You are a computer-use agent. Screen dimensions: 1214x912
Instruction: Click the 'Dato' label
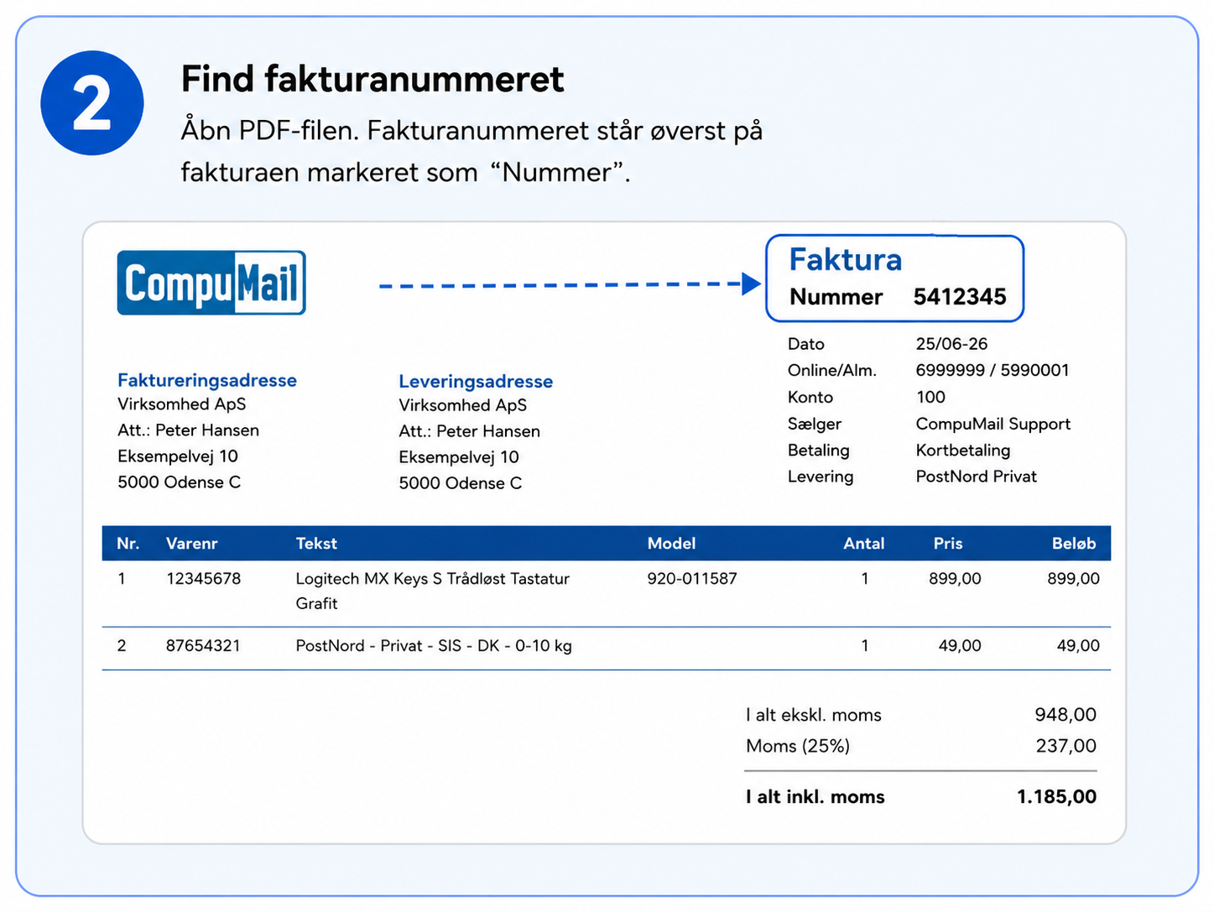(x=805, y=344)
